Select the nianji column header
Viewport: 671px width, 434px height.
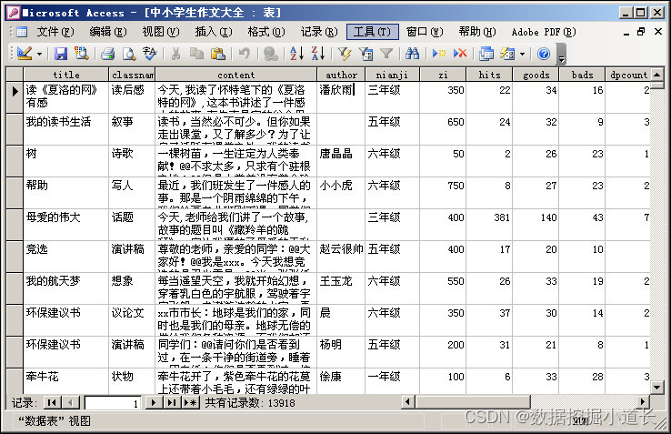point(392,75)
